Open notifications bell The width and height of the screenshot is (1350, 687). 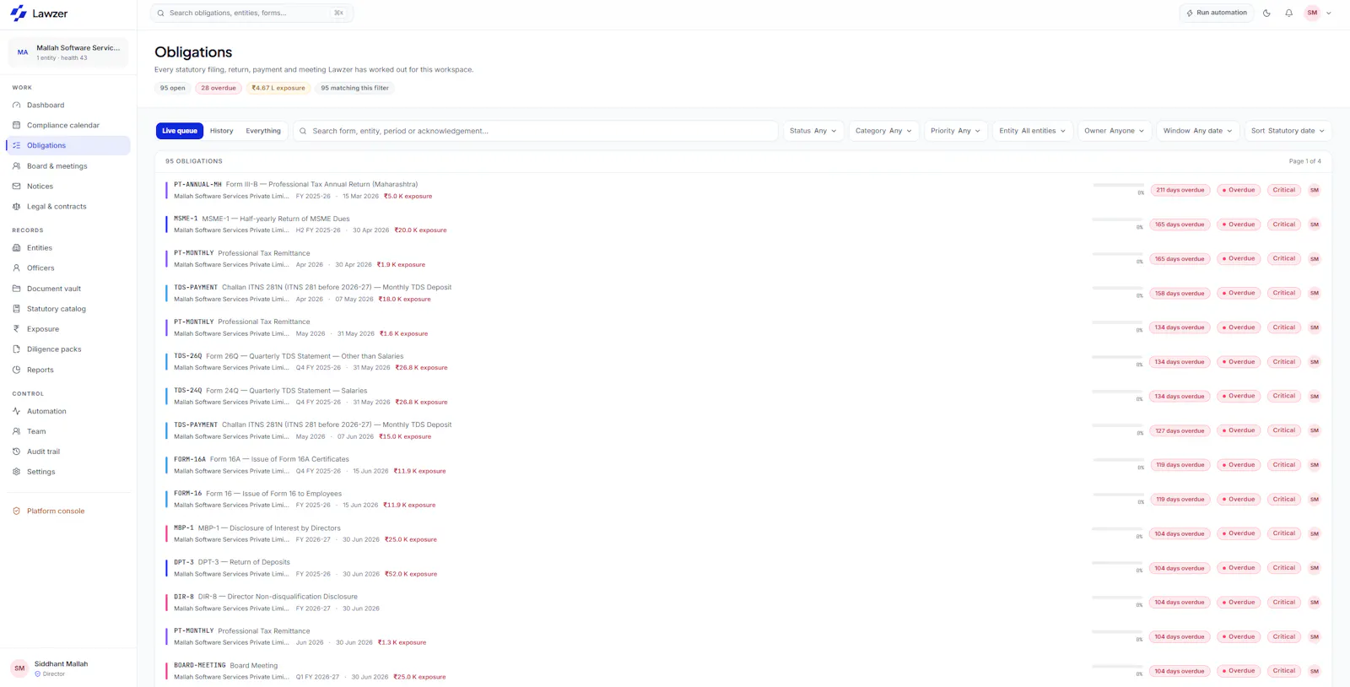pyautogui.click(x=1288, y=13)
